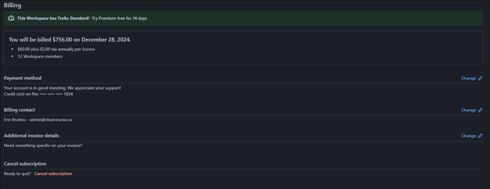Open the Change link for Additional invoice details
Image resolution: width=490 pixels, height=189 pixels.
468,136
